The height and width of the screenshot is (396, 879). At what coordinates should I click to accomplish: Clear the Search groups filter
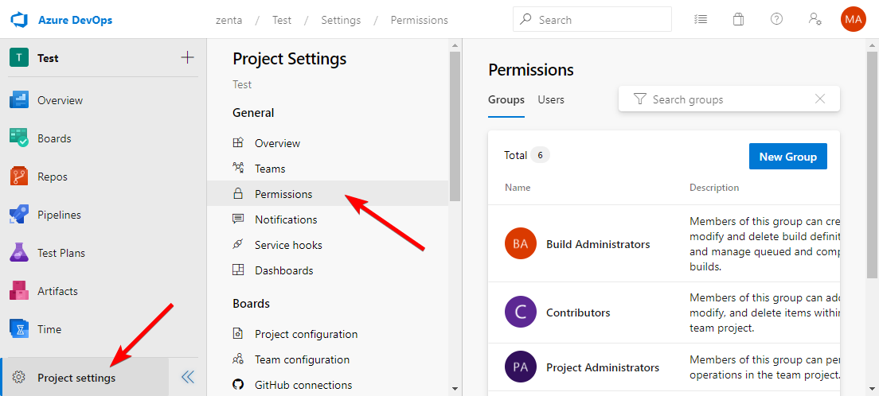pos(820,99)
